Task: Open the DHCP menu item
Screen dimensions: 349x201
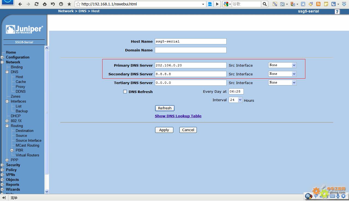Action: pos(16,116)
